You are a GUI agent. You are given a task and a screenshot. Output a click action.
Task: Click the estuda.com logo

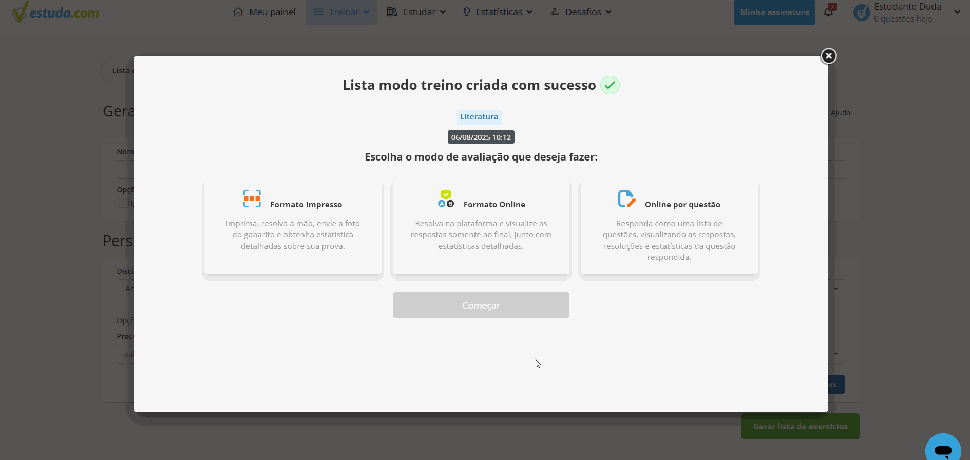tap(55, 12)
